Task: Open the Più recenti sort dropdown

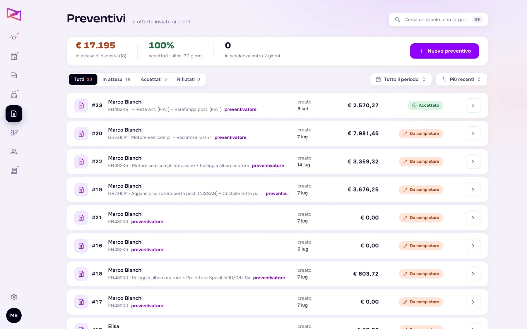Action: pos(461,79)
